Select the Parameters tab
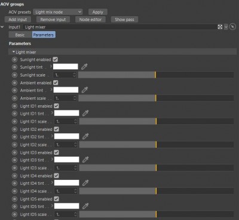The height and width of the screenshot is (220, 239). (44, 35)
